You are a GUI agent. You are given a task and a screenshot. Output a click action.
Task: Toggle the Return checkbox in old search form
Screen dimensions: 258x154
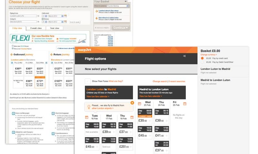click(43, 19)
